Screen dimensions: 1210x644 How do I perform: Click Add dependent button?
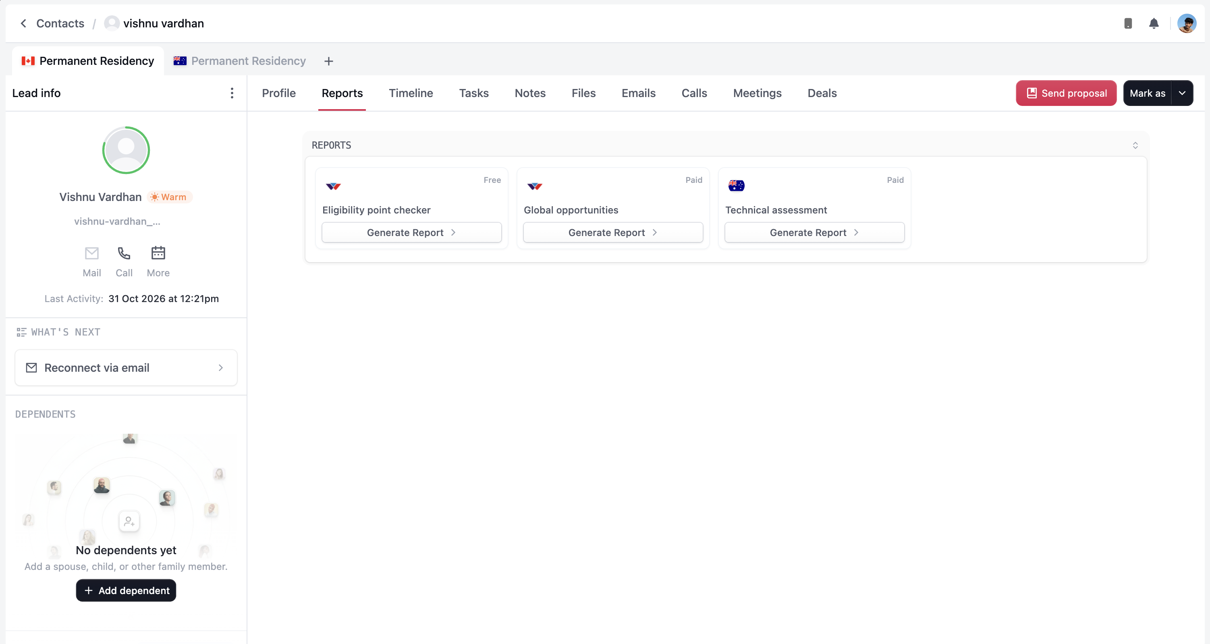point(126,590)
